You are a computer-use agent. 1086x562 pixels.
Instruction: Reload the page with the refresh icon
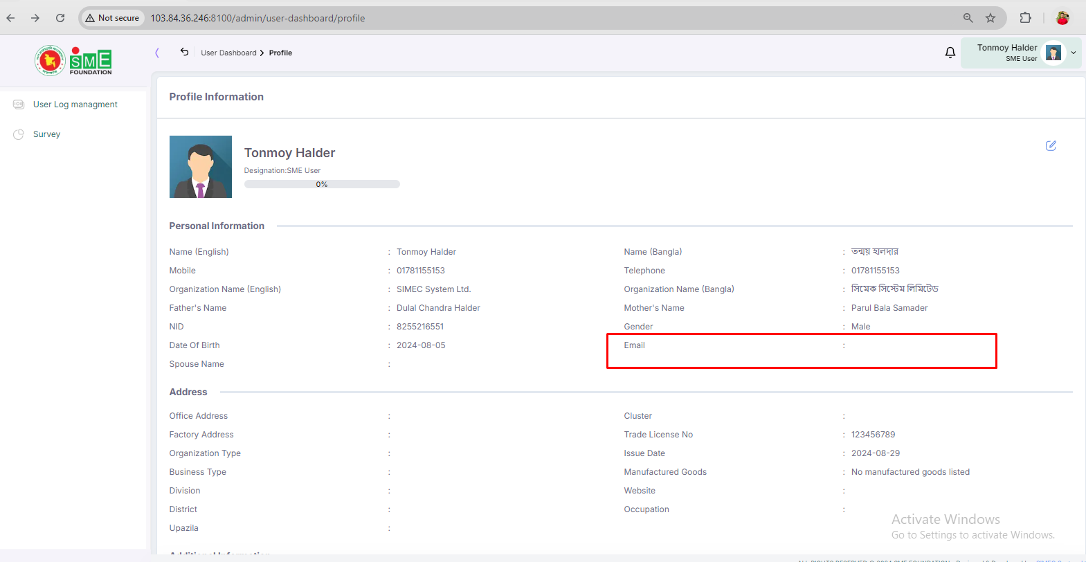(60, 18)
